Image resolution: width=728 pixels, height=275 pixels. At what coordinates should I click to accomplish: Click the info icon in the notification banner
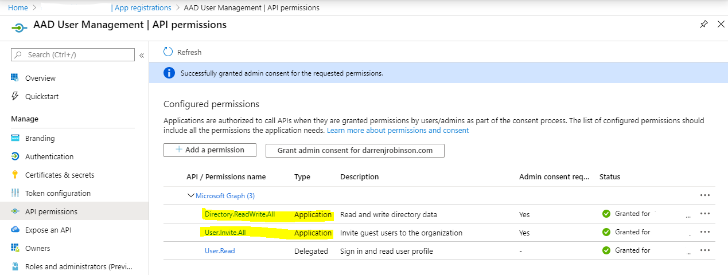coord(169,73)
